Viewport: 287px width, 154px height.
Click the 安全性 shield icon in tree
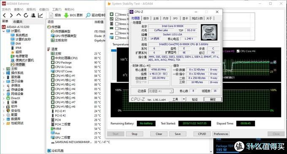(8, 111)
